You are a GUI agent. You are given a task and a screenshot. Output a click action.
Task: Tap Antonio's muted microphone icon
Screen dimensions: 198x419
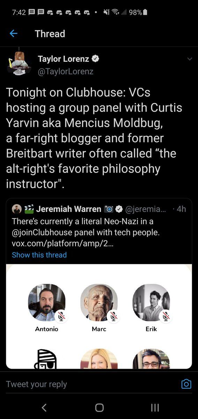61,316
